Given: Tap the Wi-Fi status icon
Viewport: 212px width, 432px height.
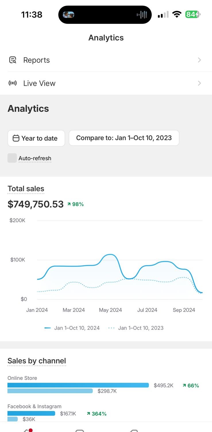Looking at the screenshot, I should click(x=177, y=14).
